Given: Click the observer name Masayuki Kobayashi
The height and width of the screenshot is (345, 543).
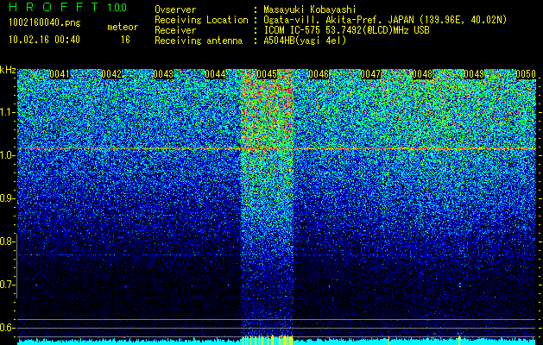Looking at the screenshot, I should [310, 9].
